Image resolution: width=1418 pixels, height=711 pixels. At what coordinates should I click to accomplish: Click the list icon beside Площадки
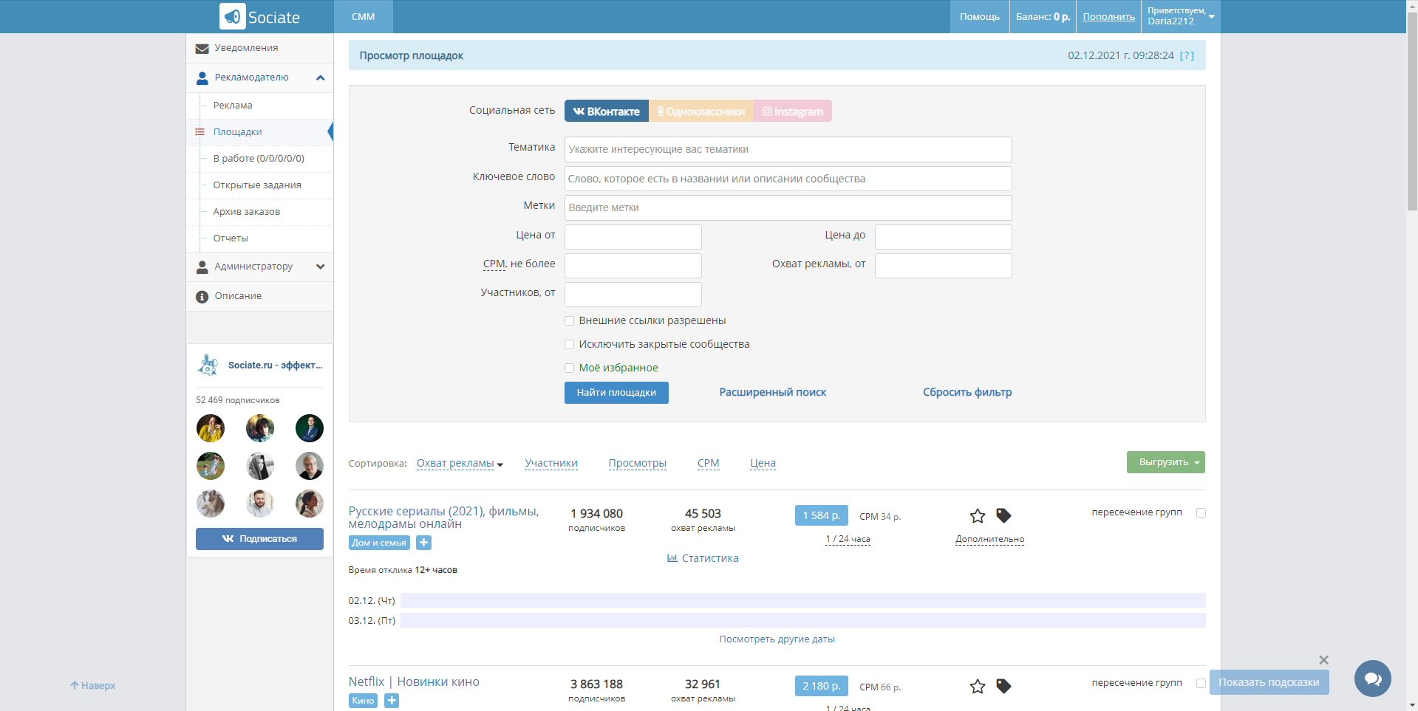(x=200, y=132)
